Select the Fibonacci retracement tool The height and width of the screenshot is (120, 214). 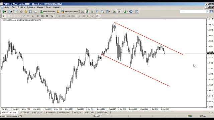[x=28, y=16]
